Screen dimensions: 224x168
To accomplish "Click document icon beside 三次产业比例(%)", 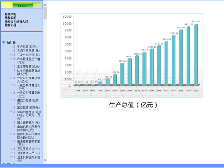I will coord(14,55).
